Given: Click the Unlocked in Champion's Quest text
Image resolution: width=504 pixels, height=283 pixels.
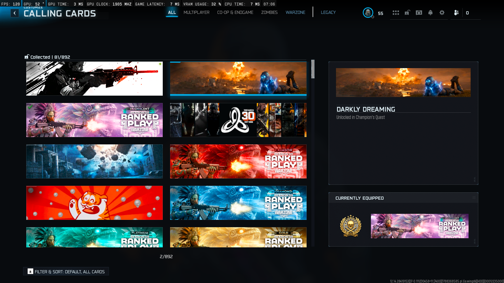Looking at the screenshot, I should tap(360, 117).
